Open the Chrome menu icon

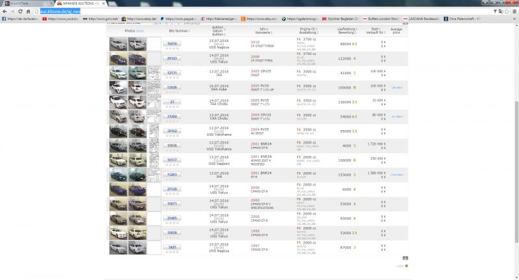pos(514,12)
